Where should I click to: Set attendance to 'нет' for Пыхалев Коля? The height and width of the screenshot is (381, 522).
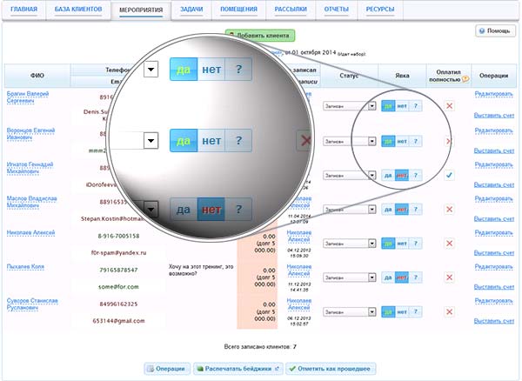(401, 277)
